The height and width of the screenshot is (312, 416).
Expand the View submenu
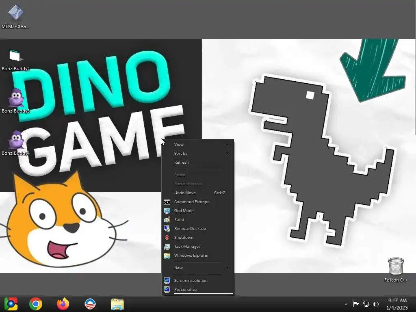pyautogui.click(x=198, y=144)
